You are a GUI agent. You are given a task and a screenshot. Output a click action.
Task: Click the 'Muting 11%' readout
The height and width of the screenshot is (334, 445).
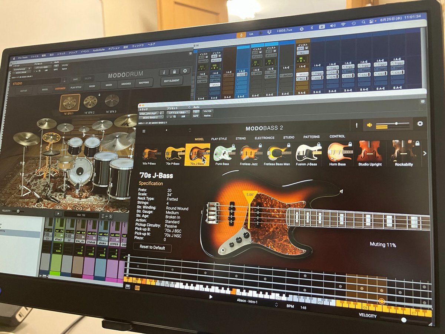coord(383,245)
